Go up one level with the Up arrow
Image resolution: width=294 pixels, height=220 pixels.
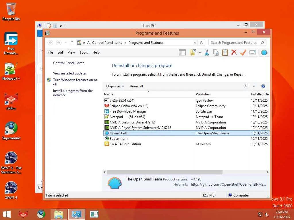[x=72, y=43]
